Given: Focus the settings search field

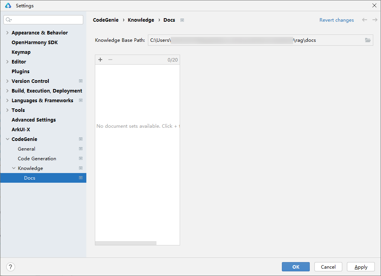Looking at the screenshot, I should tap(43, 20).
